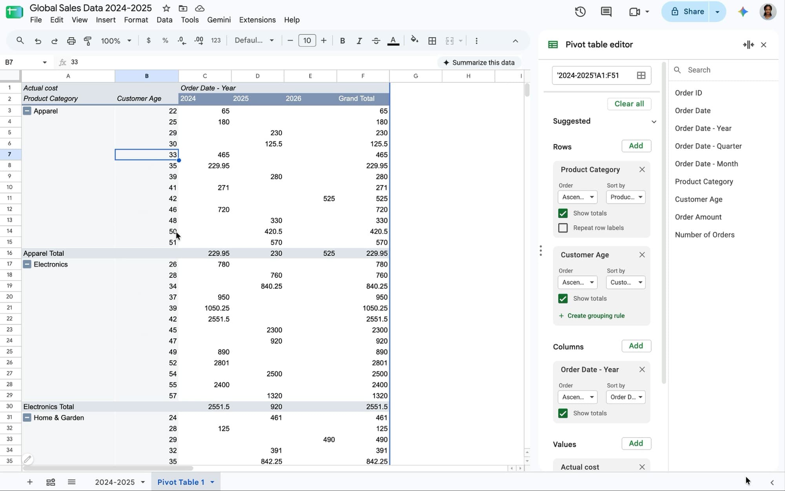The width and height of the screenshot is (785, 491).
Task: Star the Global Sales Data document
Action: [x=166, y=8]
